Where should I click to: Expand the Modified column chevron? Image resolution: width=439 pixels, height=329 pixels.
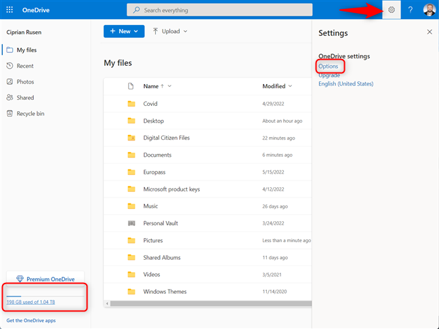[290, 86]
